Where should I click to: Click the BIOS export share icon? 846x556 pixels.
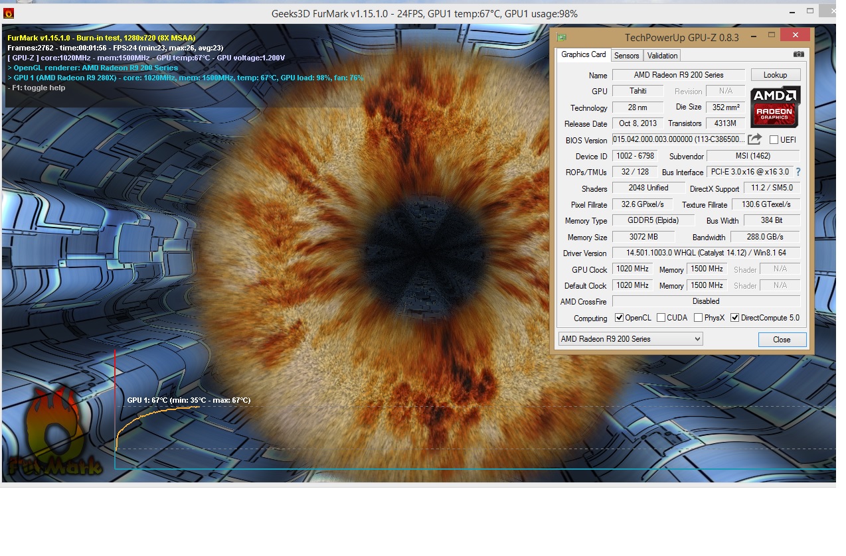tap(754, 139)
